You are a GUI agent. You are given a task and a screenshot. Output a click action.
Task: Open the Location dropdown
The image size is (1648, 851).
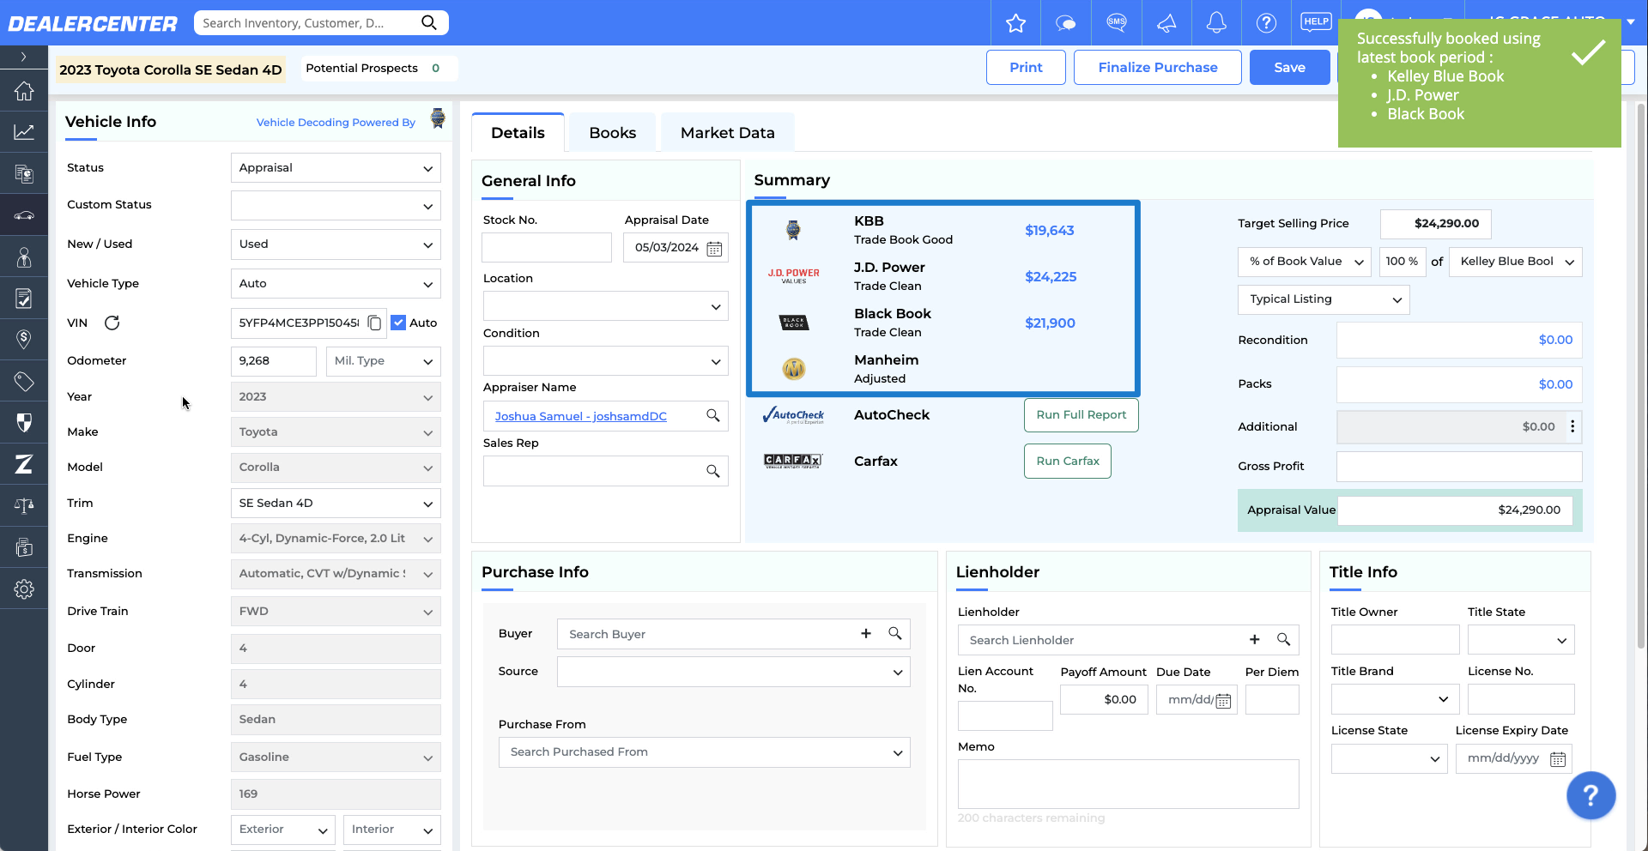pyautogui.click(x=605, y=306)
